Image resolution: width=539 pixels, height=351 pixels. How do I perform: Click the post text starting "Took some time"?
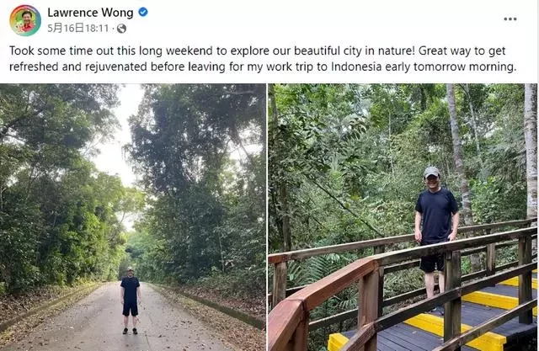point(263,58)
